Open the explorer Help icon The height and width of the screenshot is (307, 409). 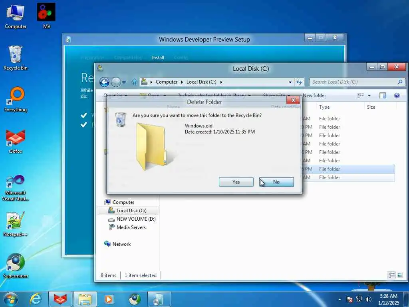pos(397,96)
